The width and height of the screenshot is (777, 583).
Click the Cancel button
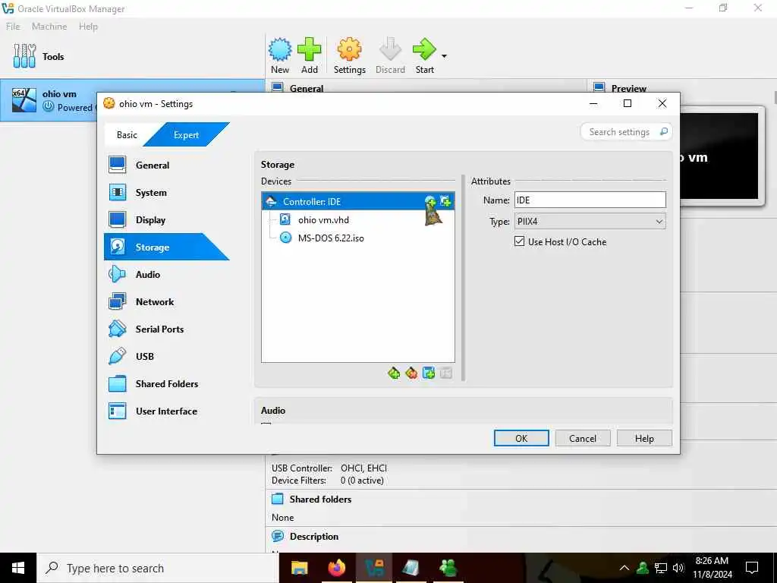pyautogui.click(x=583, y=438)
